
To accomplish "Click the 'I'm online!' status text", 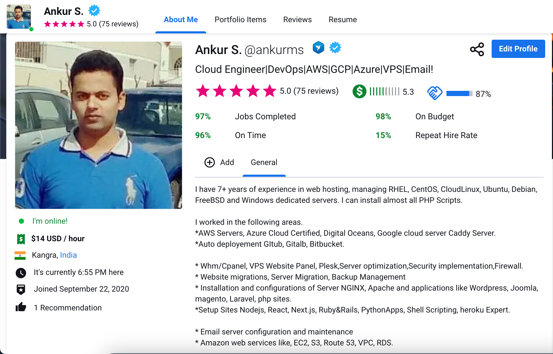I will click(50, 221).
